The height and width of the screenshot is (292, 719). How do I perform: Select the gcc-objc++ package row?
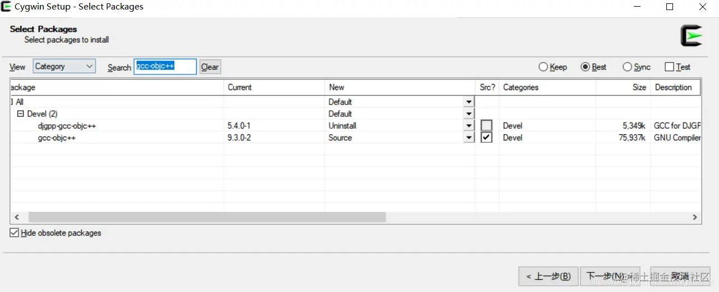coord(355,138)
